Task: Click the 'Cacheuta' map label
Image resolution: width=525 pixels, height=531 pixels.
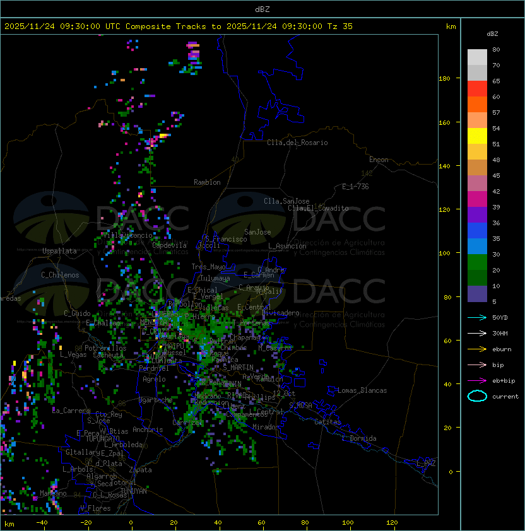Action: point(108,355)
